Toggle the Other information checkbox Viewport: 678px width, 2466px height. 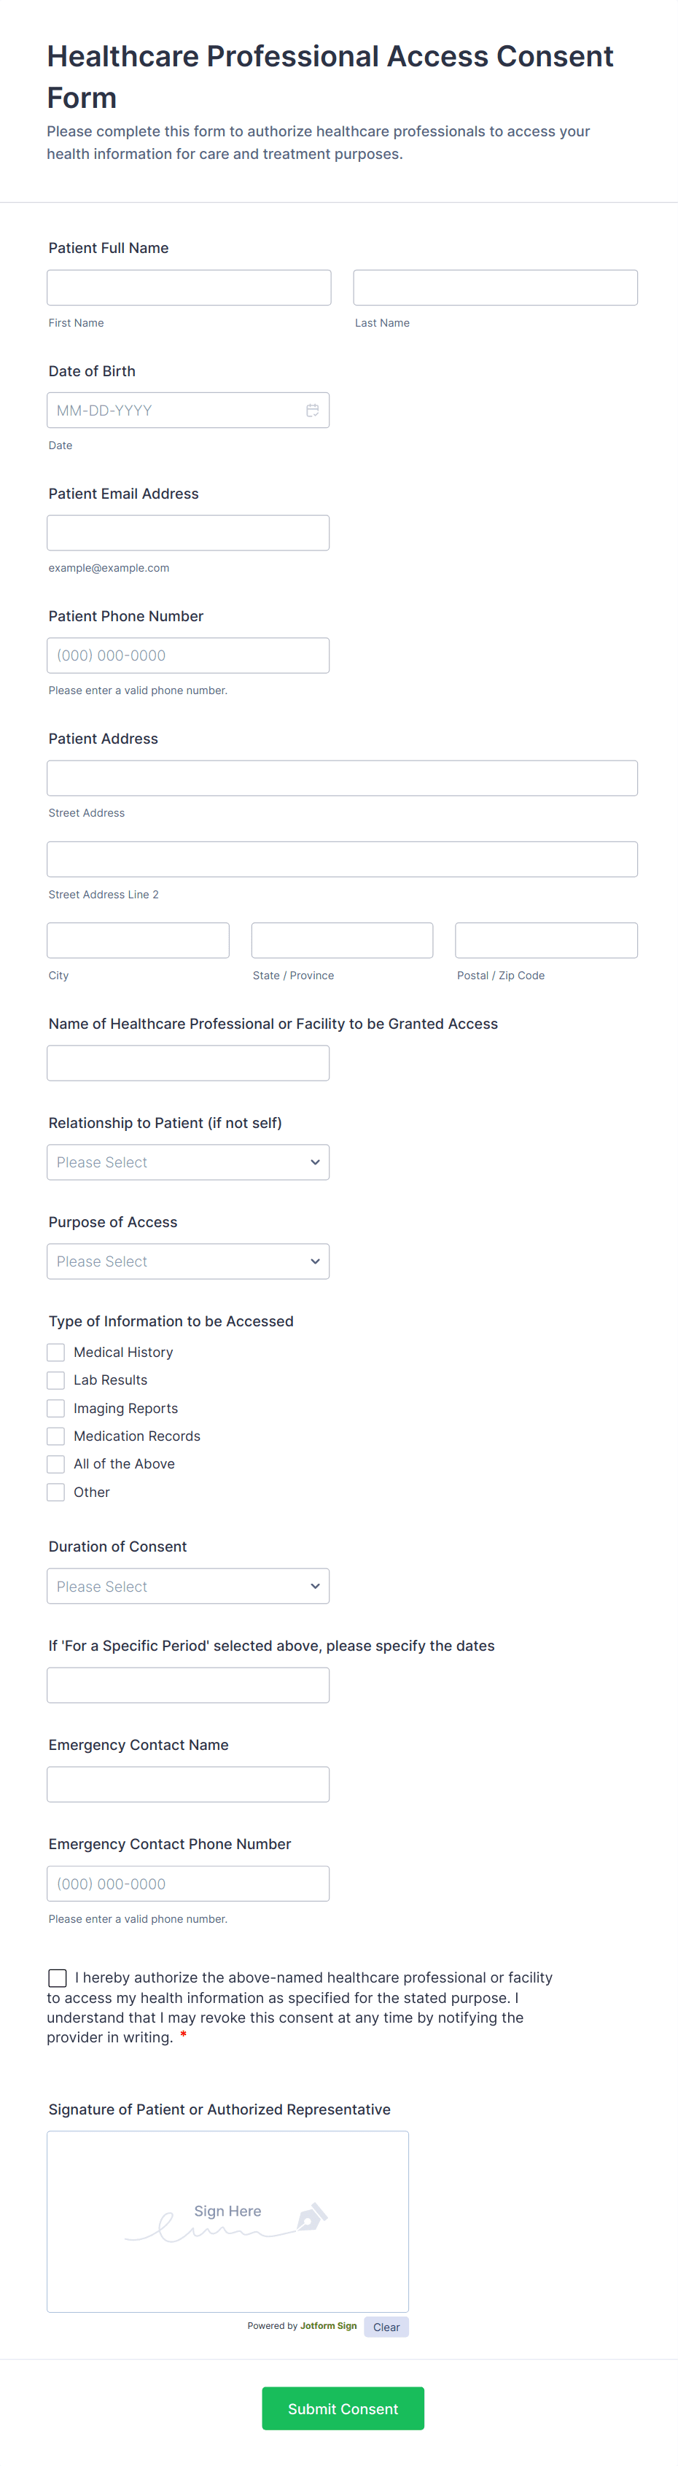pos(57,1491)
